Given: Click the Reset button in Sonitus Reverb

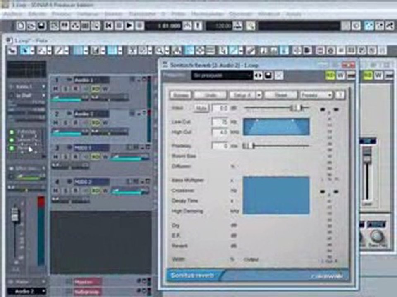Looking at the screenshot, I should point(280,95).
